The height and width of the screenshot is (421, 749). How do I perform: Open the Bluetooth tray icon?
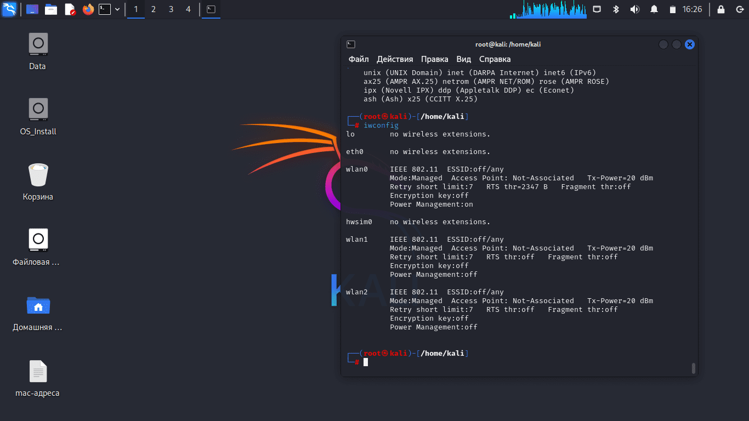[616, 9]
